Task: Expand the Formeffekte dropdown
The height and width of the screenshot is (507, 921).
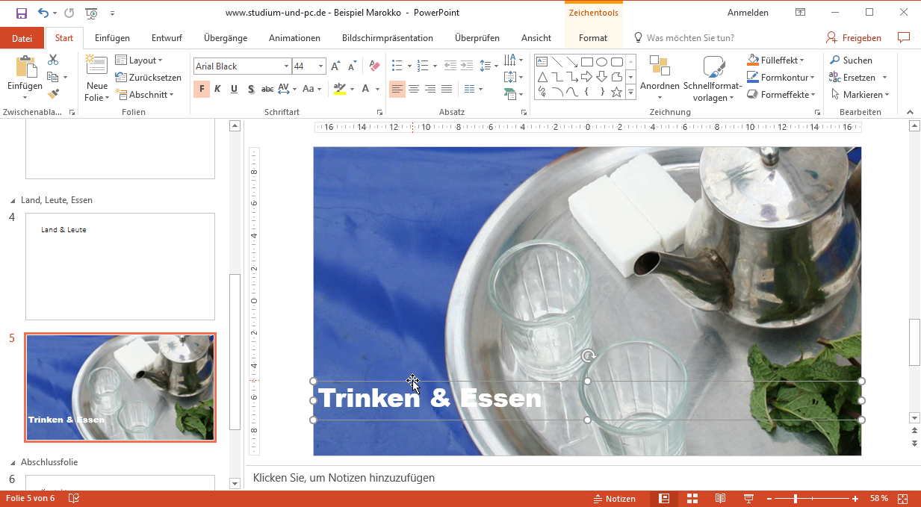Action: pyautogui.click(x=782, y=95)
